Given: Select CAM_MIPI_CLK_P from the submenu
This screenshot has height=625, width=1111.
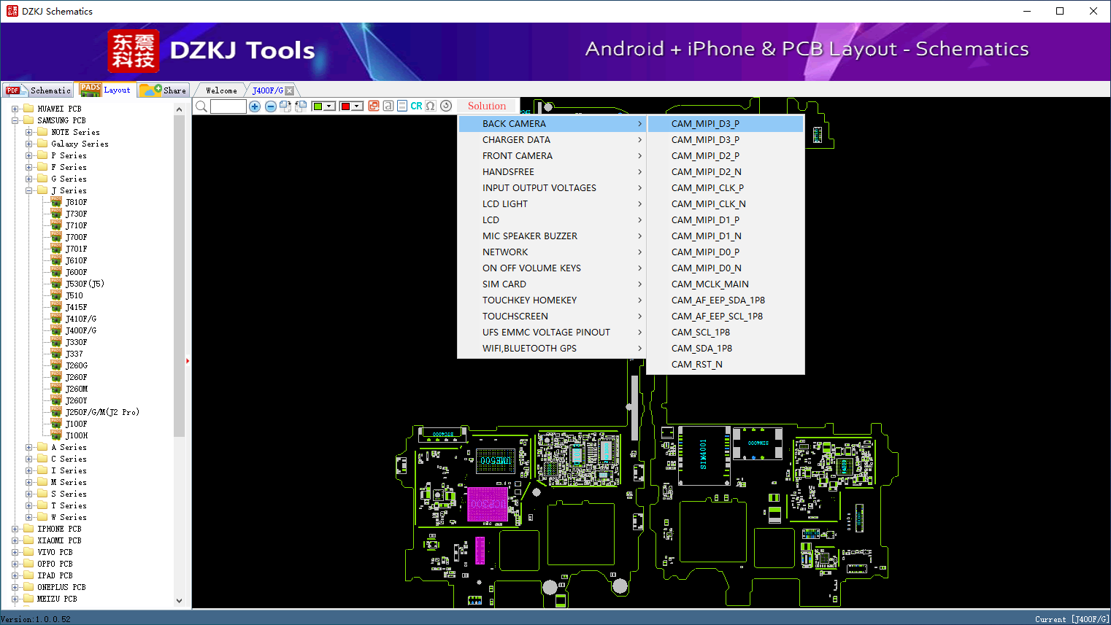Looking at the screenshot, I should coord(726,188).
